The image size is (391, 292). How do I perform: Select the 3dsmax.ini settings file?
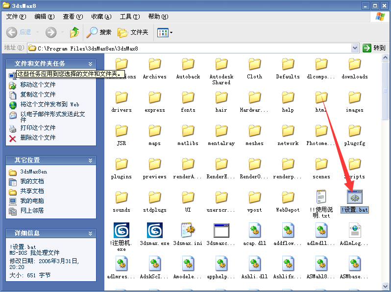pos(188,234)
